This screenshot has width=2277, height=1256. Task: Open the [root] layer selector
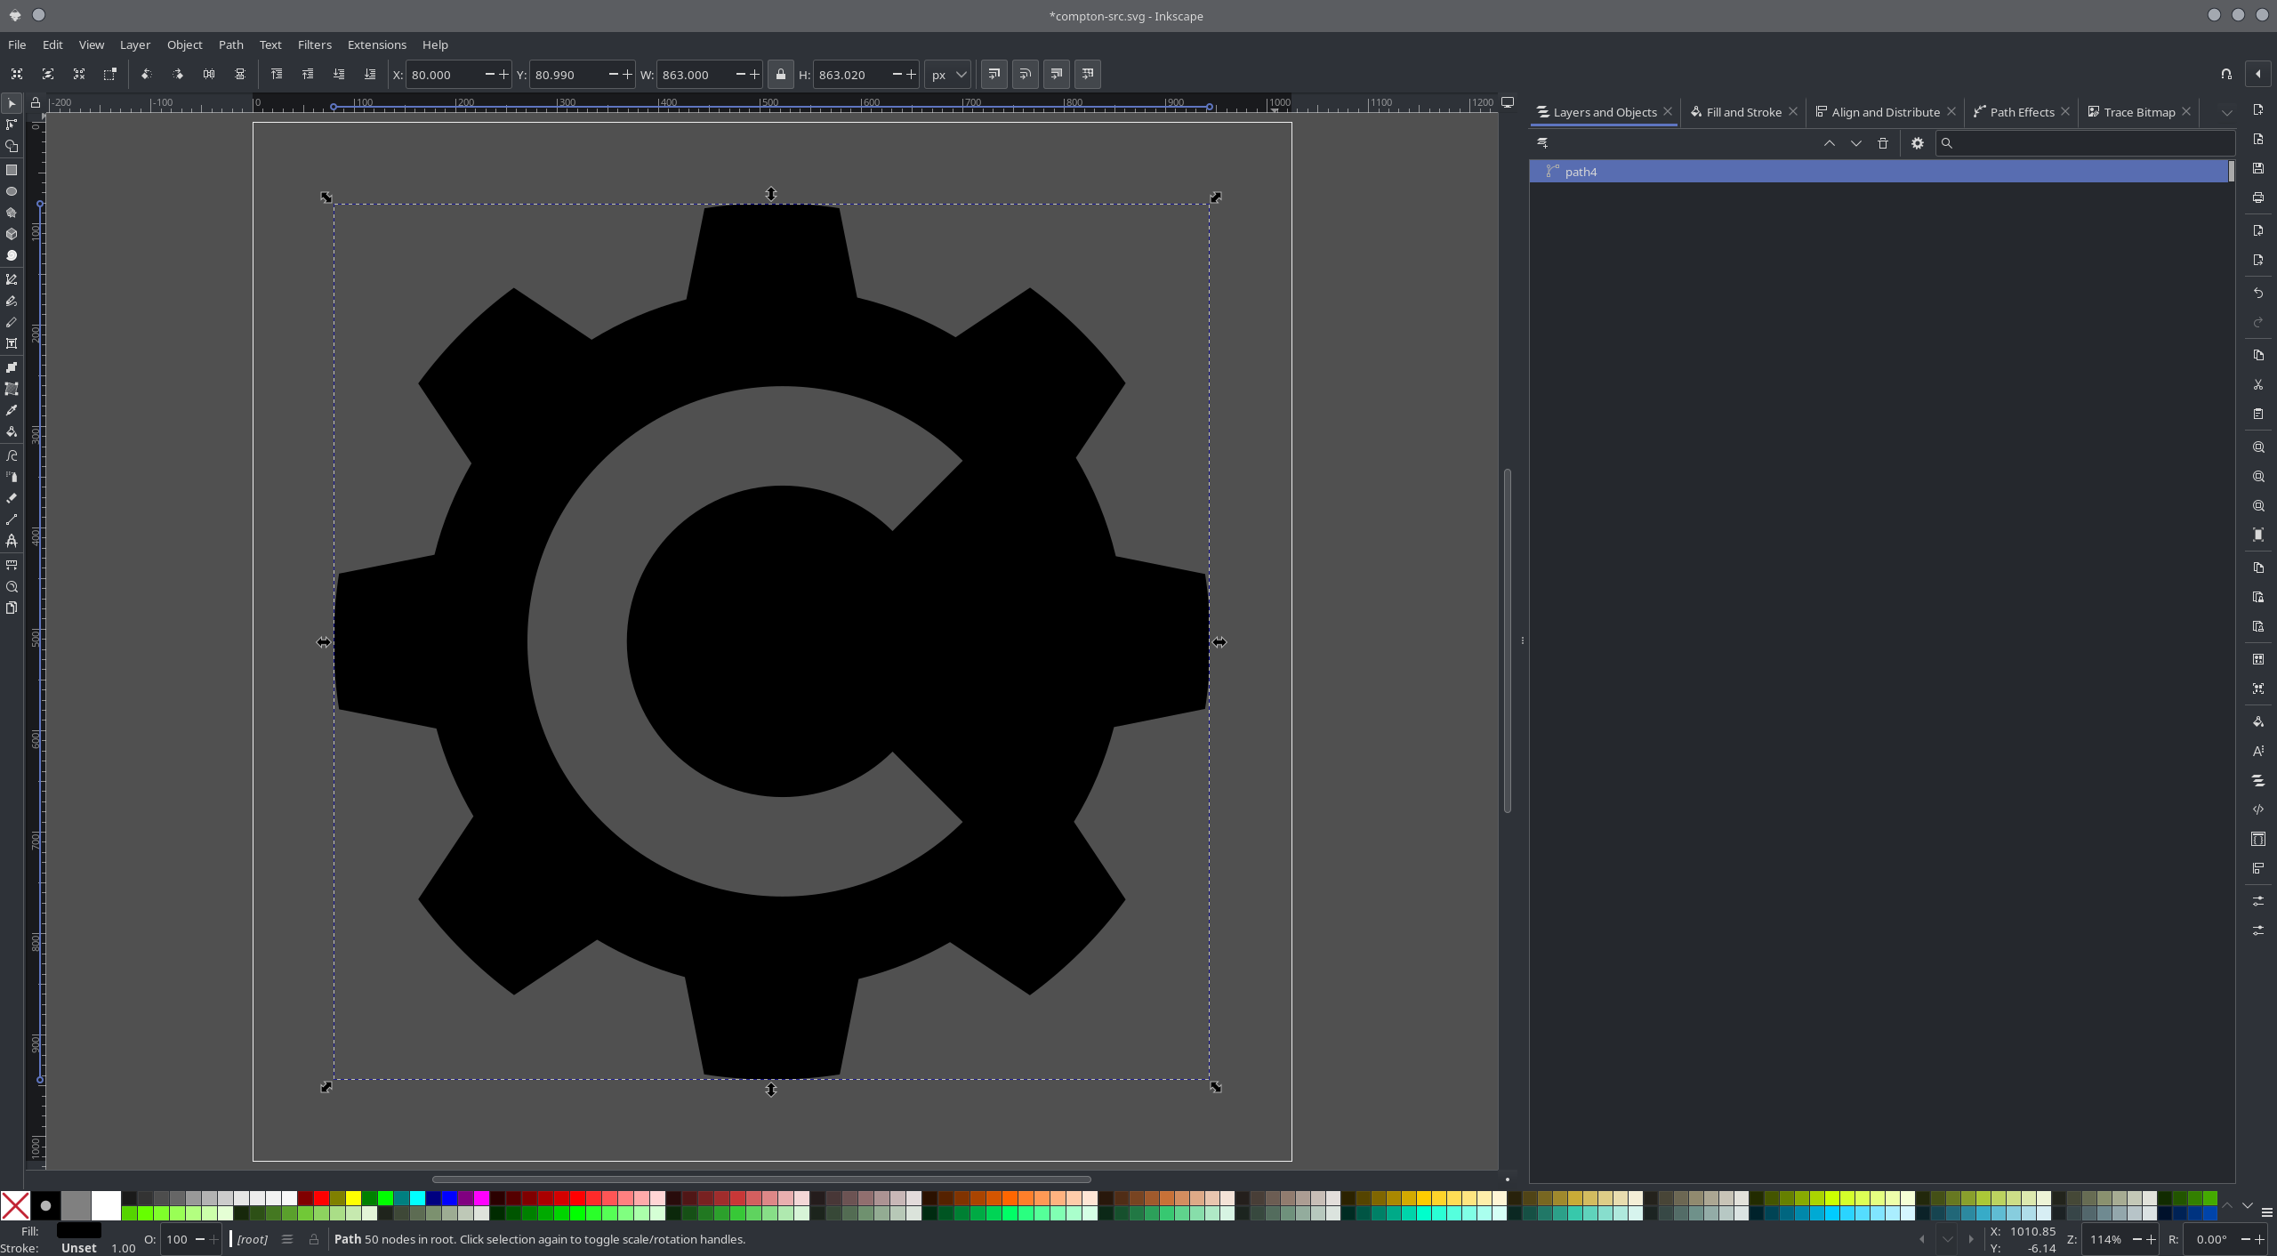tap(253, 1239)
